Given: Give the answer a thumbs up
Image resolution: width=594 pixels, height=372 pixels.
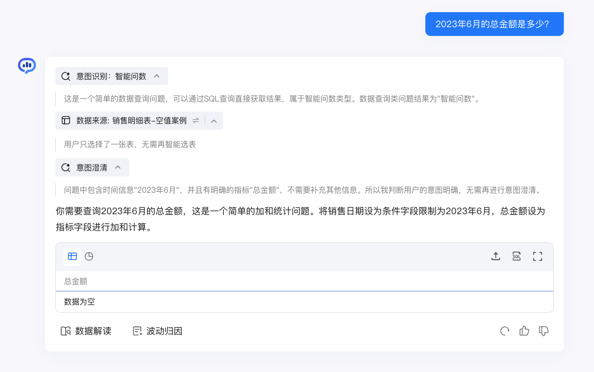Looking at the screenshot, I should pos(524,331).
